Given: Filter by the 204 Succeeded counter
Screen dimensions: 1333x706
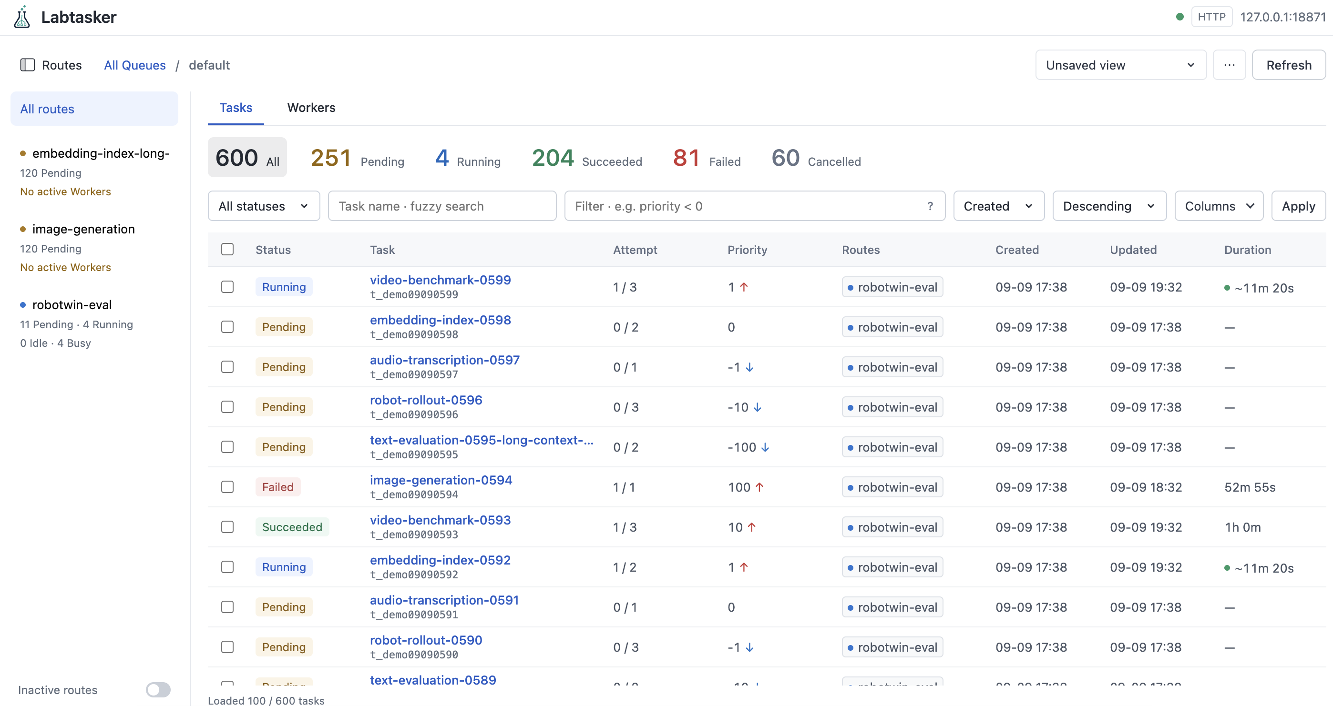Looking at the screenshot, I should coord(587,158).
